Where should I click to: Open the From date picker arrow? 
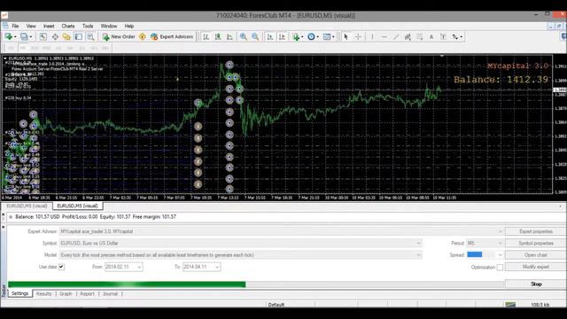click(x=139, y=267)
